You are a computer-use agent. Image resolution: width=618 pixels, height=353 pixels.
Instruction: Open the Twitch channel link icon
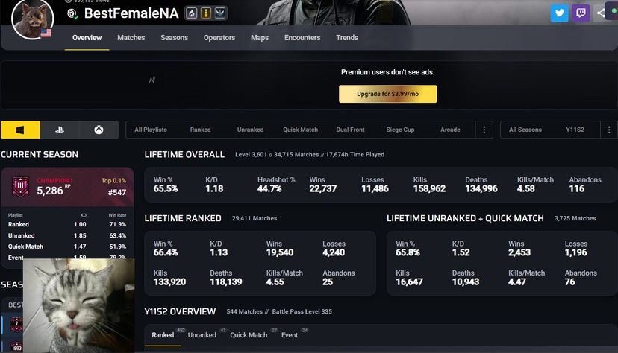581,13
